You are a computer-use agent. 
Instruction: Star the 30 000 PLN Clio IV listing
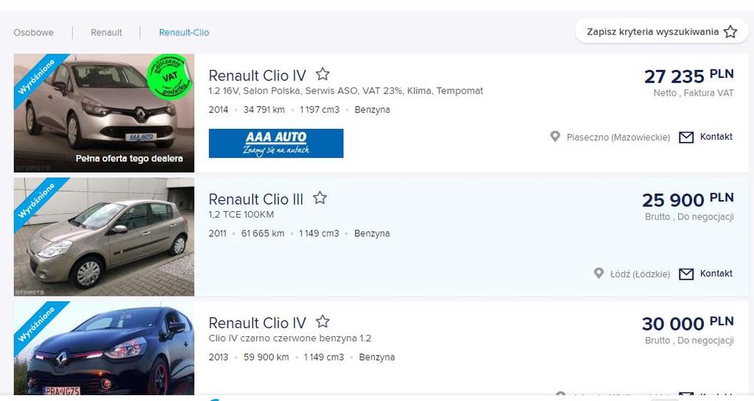click(x=323, y=322)
